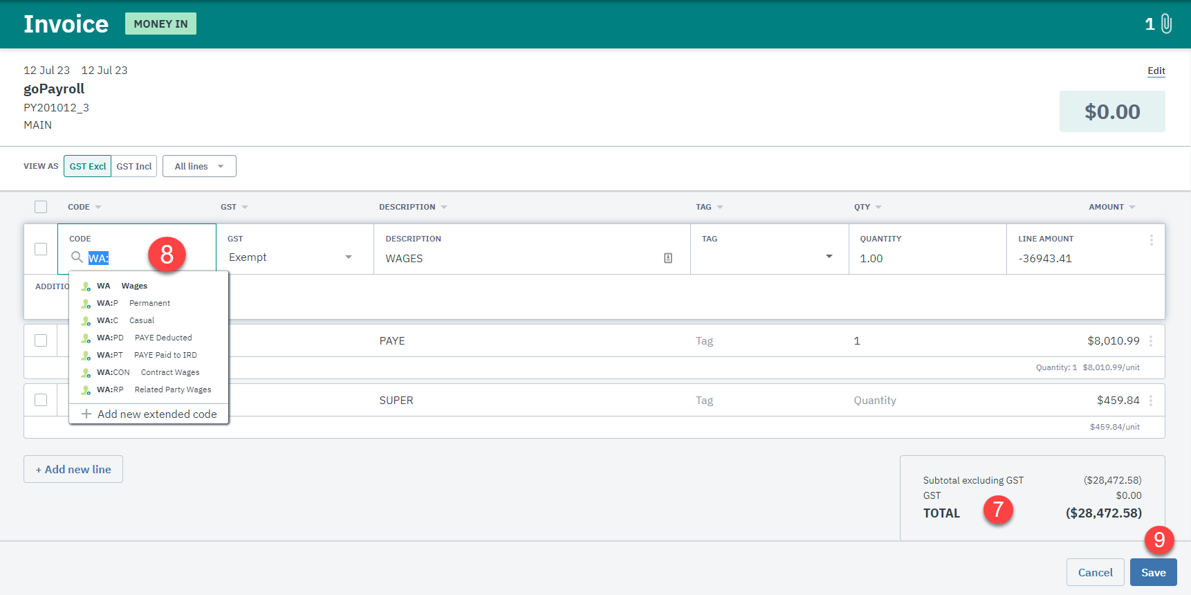Open the paperclip attachments icon
This screenshot has height=595, width=1191.
(x=1166, y=24)
